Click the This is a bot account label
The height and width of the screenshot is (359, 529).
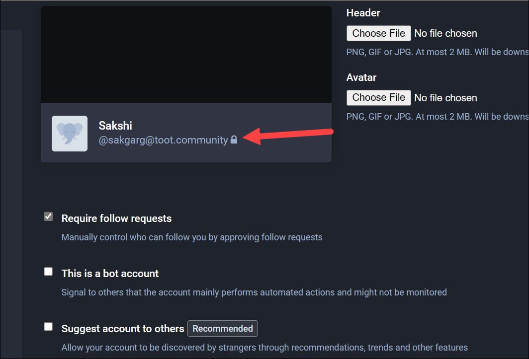(x=110, y=274)
